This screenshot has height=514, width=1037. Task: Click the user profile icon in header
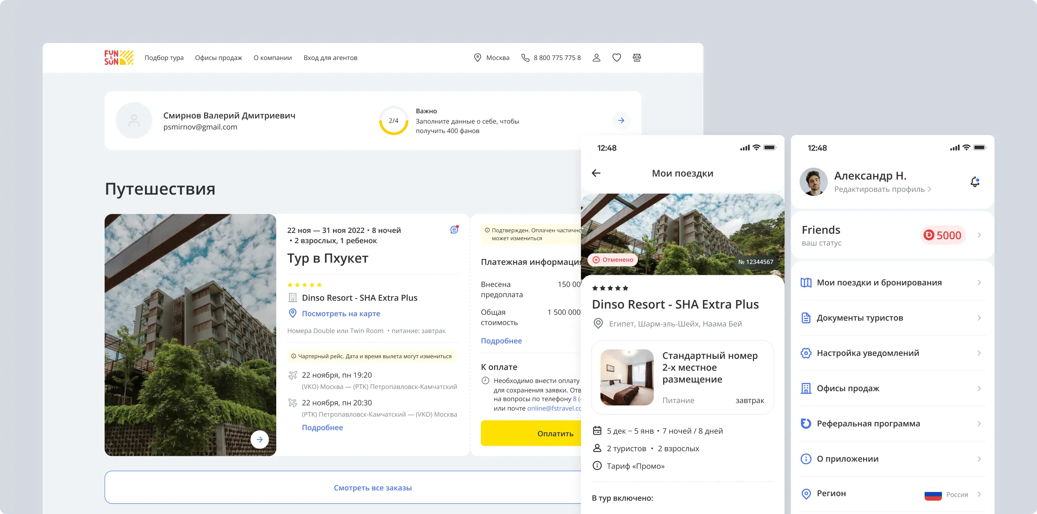point(597,58)
